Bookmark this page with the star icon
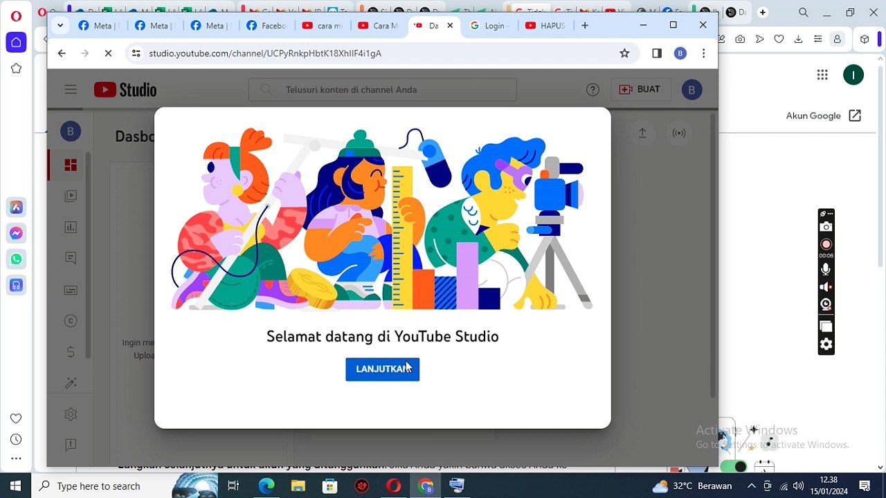886x498 pixels. (624, 53)
